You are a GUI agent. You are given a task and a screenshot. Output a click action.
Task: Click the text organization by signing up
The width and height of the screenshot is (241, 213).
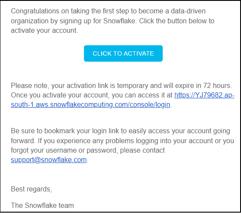point(51,21)
